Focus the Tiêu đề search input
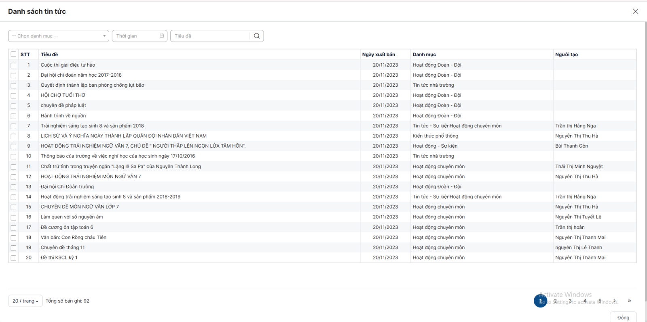647x322 pixels. (210, 36)
